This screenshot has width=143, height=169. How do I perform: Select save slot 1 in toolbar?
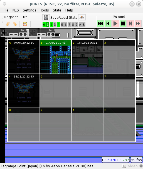48,25
